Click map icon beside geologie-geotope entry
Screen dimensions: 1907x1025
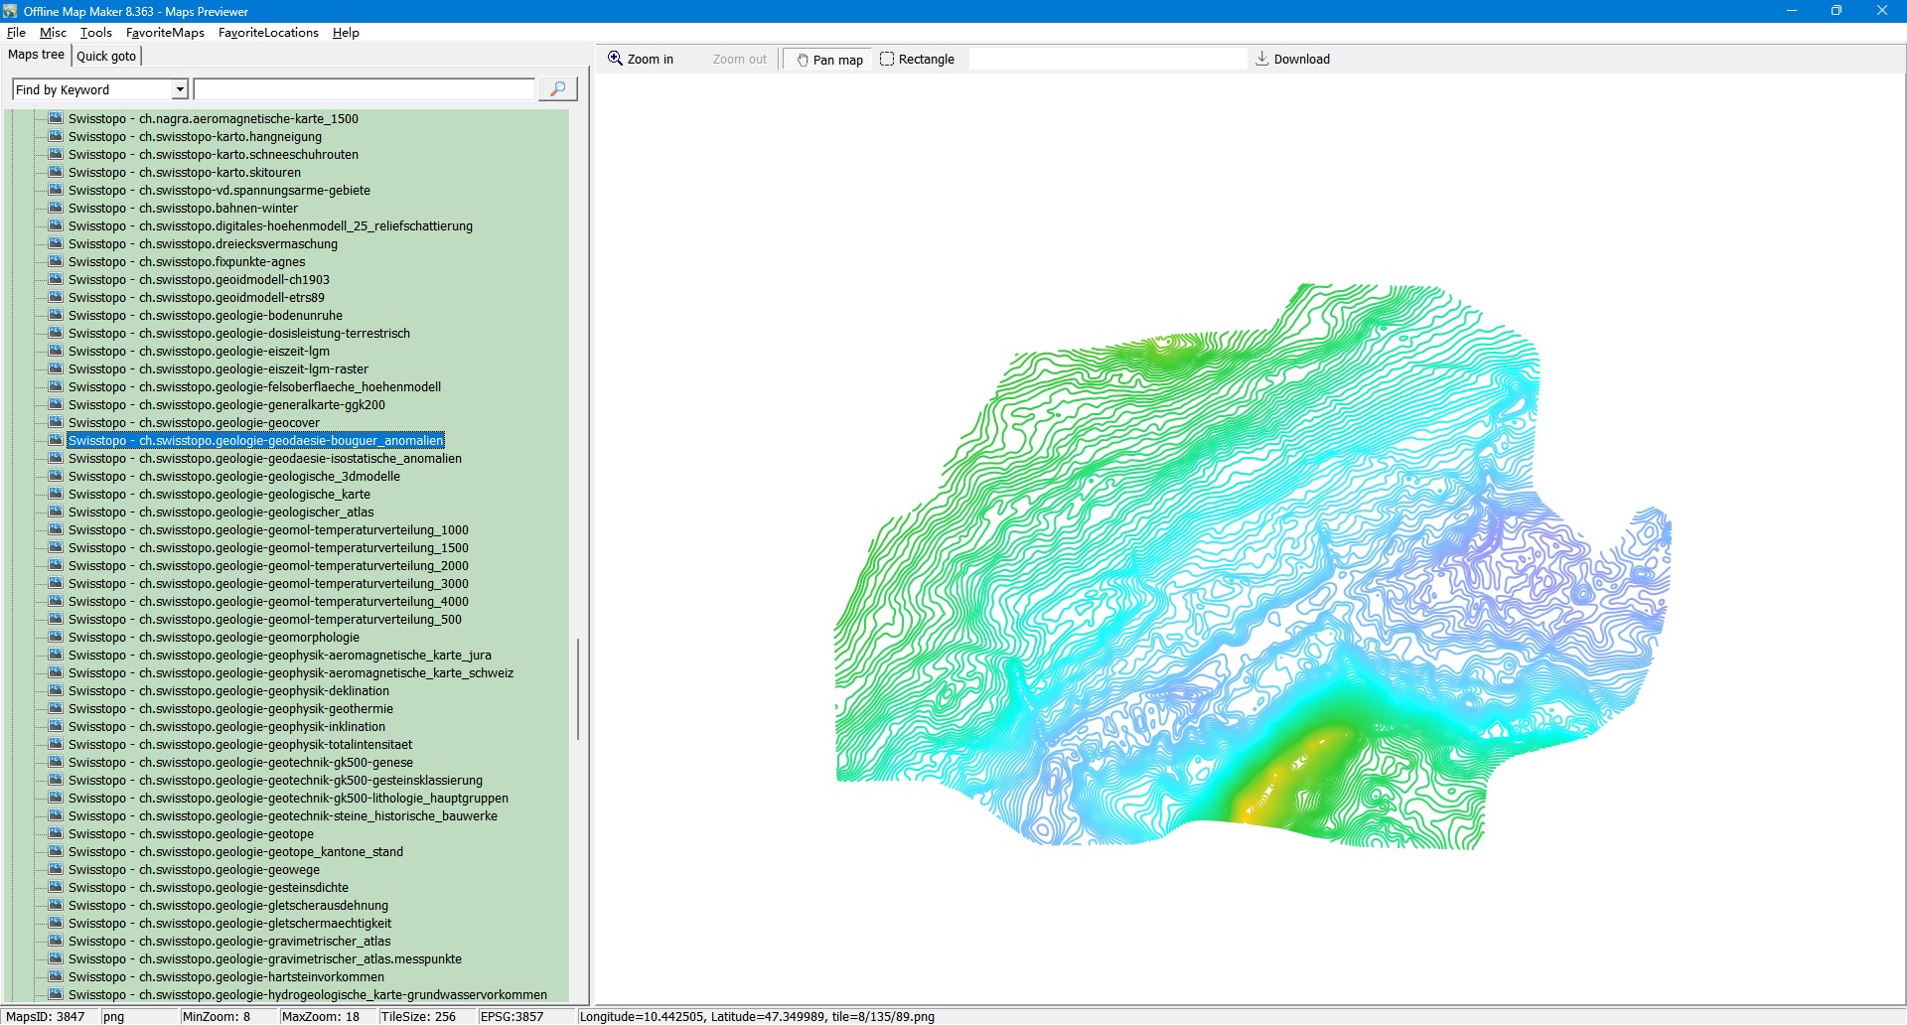click(56, 834)
